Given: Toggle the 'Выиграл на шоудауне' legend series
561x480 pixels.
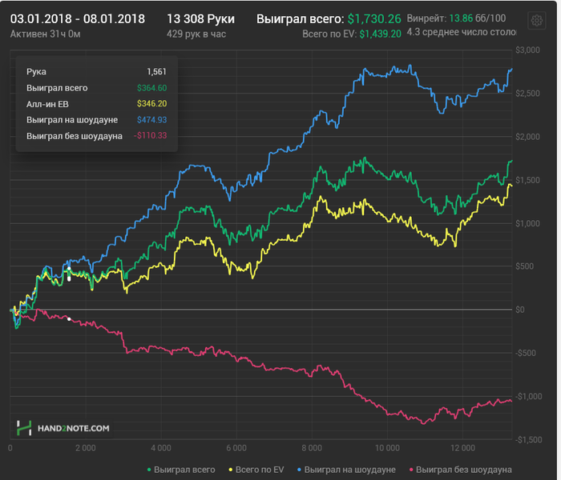Looking at the screenshot, I should click(x=346, y=470).
